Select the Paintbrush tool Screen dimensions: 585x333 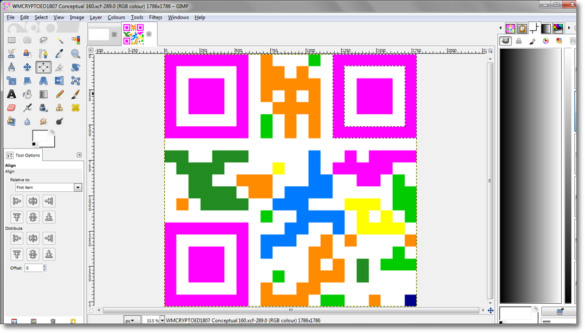point(76,94)
